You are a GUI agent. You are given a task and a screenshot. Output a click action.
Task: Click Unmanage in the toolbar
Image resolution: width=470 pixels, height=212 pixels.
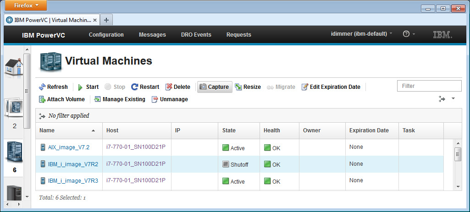coord(170,99)
